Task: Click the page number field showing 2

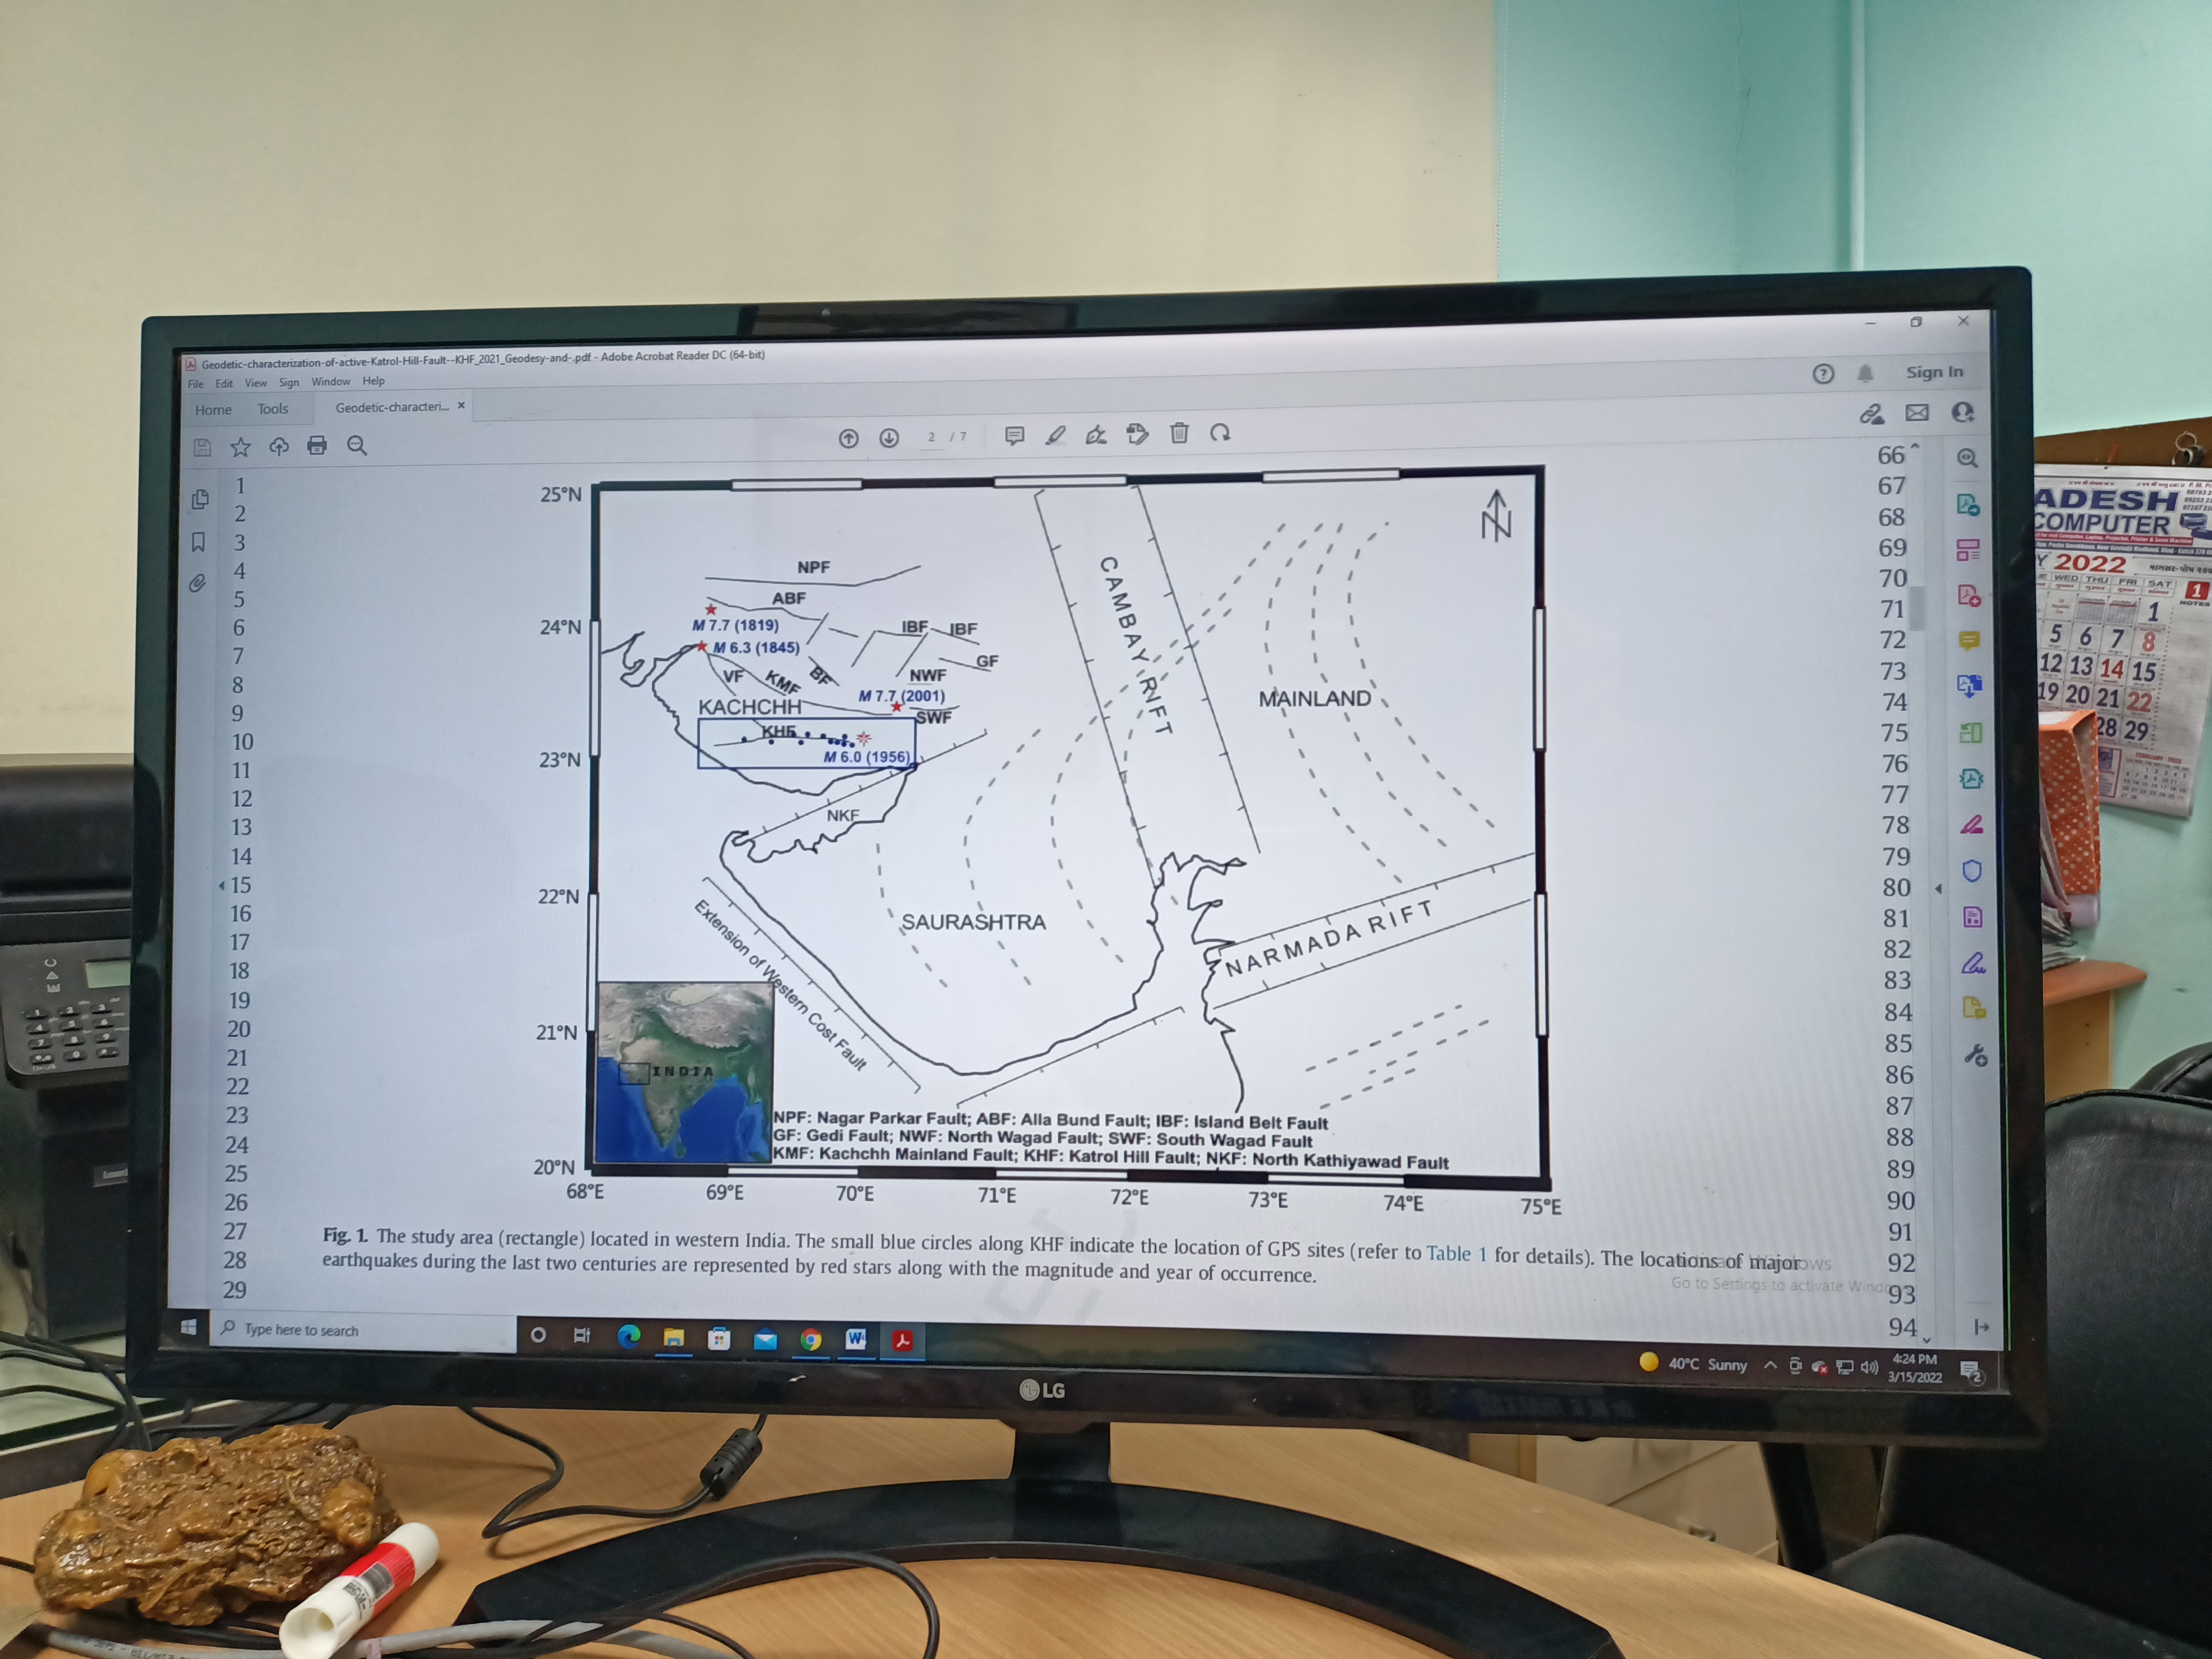Action: tap(931, 437)
